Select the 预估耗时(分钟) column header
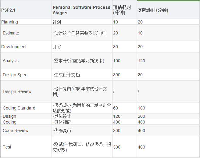This screenshot has height=158, width=200. pyautogui.click(x=122, y=10)
